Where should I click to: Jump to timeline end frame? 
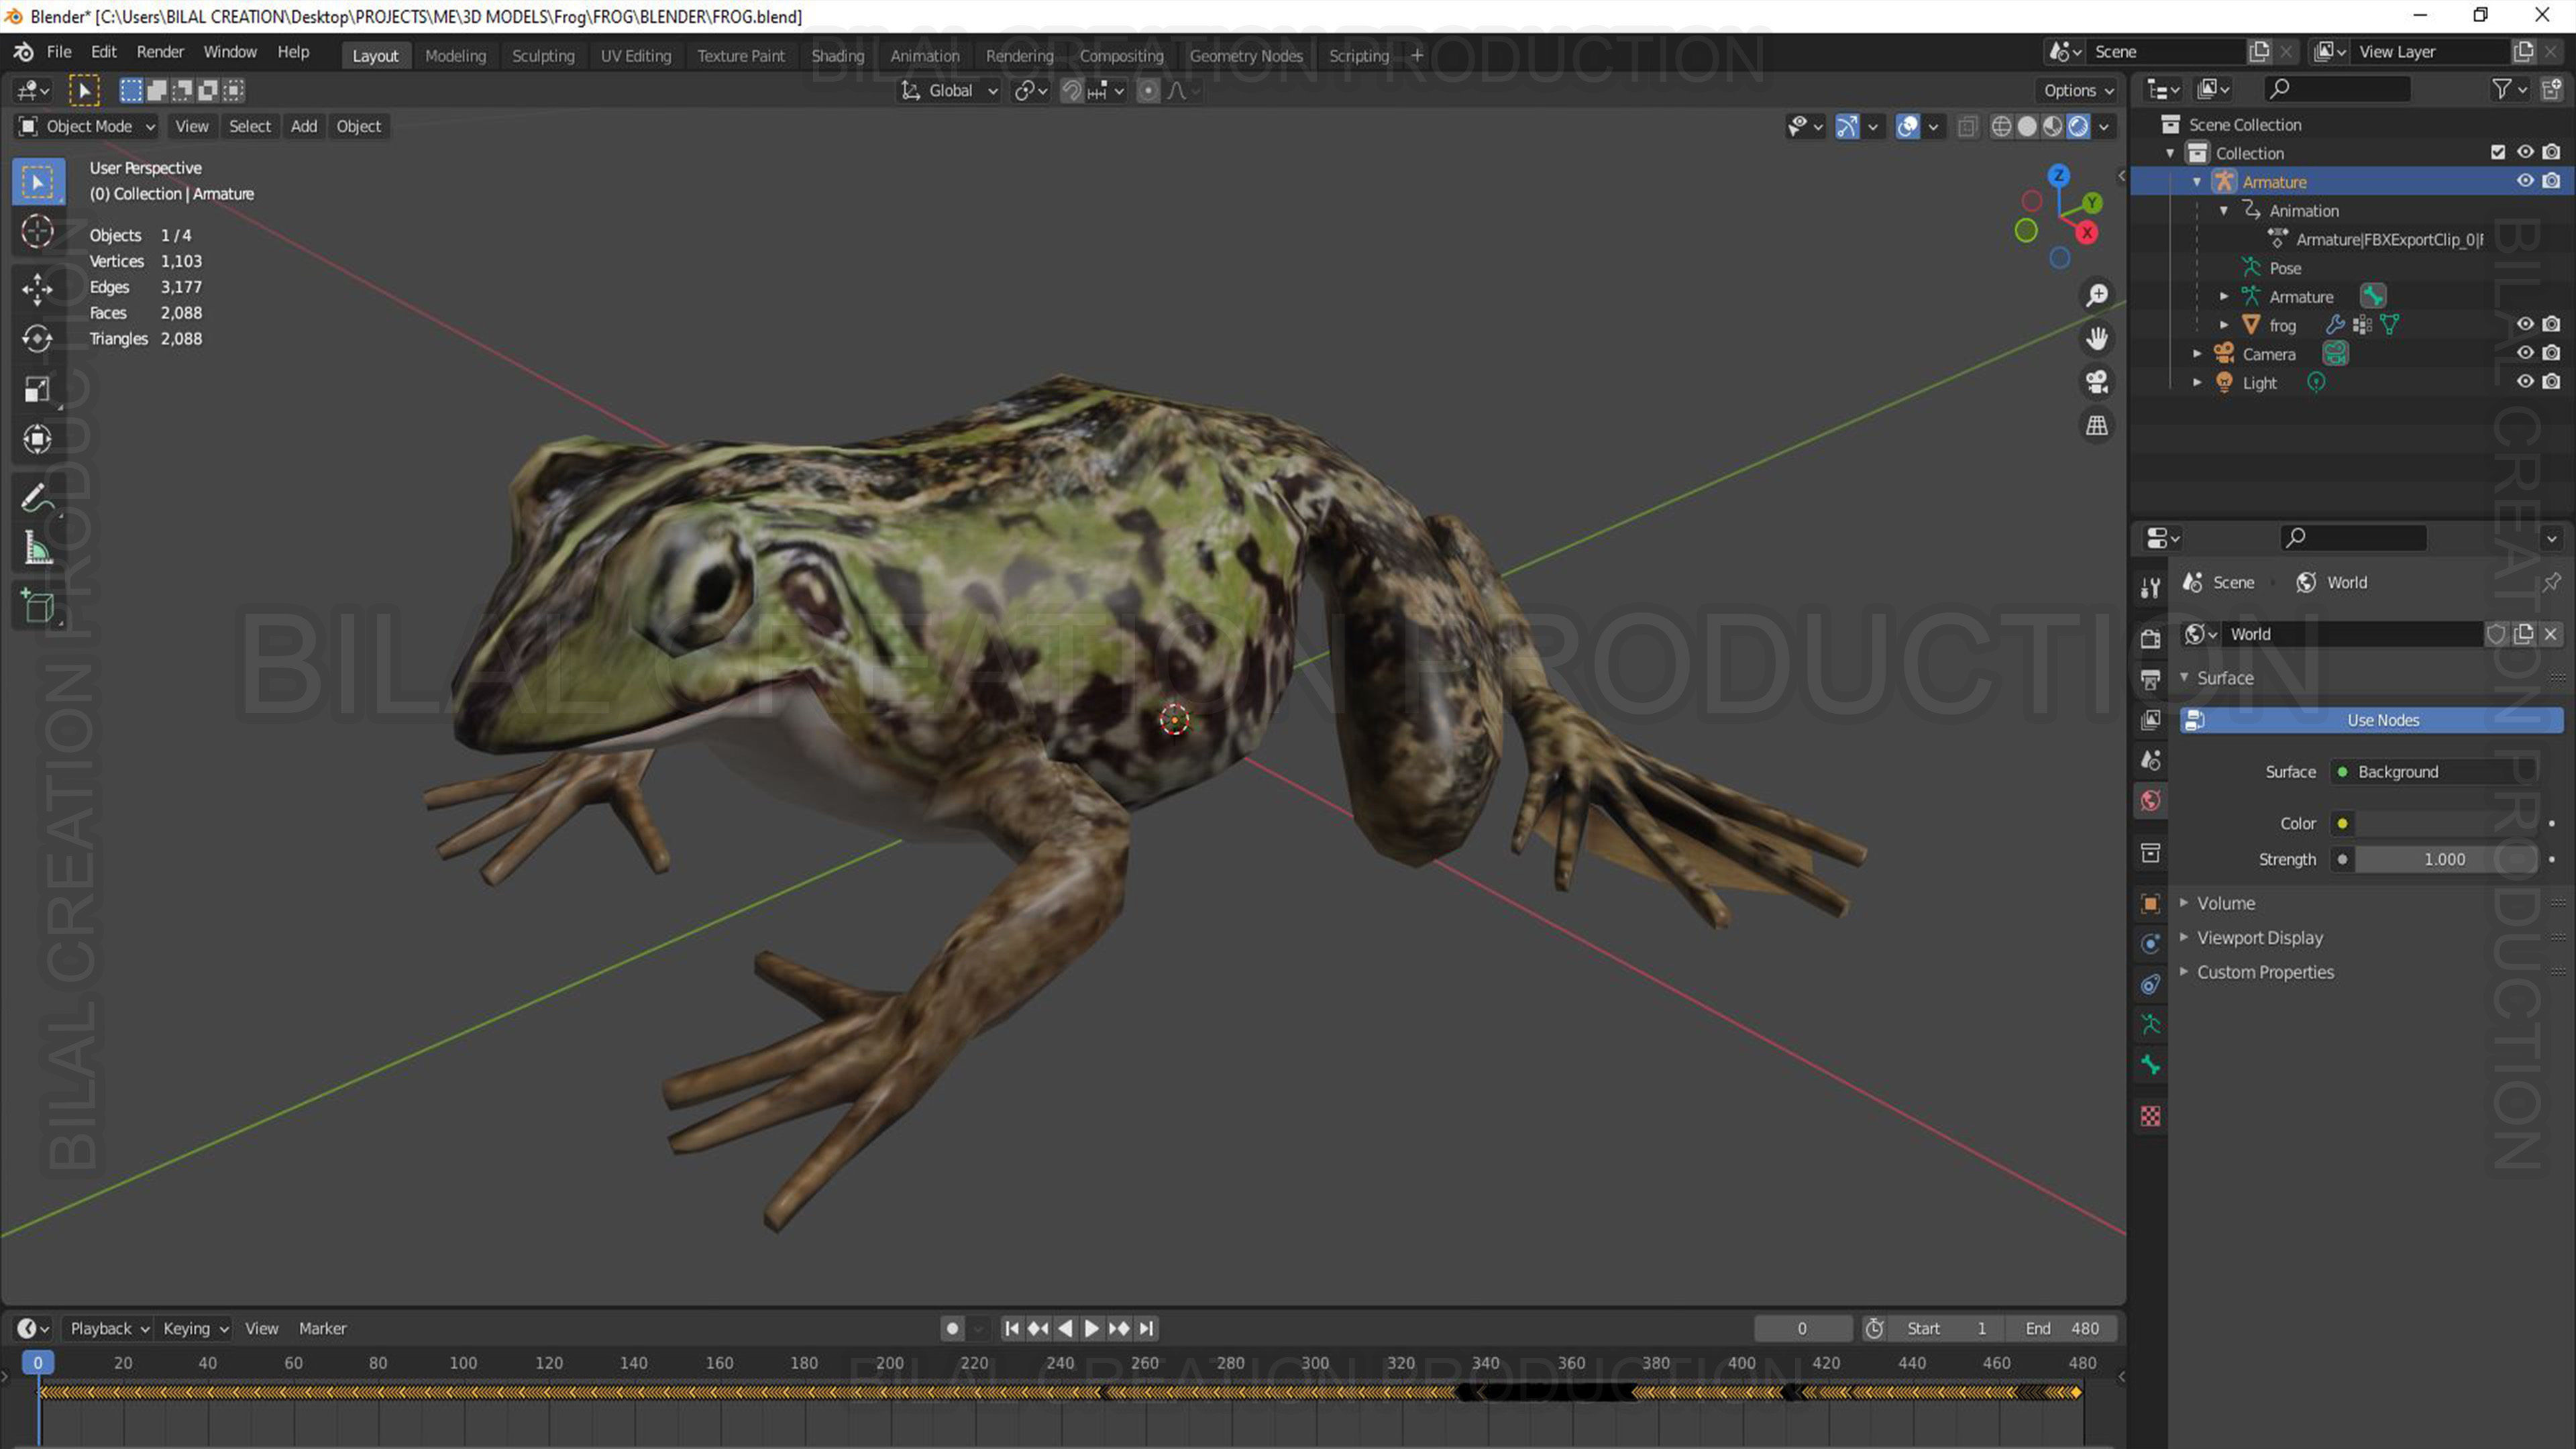(1147, 1328)
